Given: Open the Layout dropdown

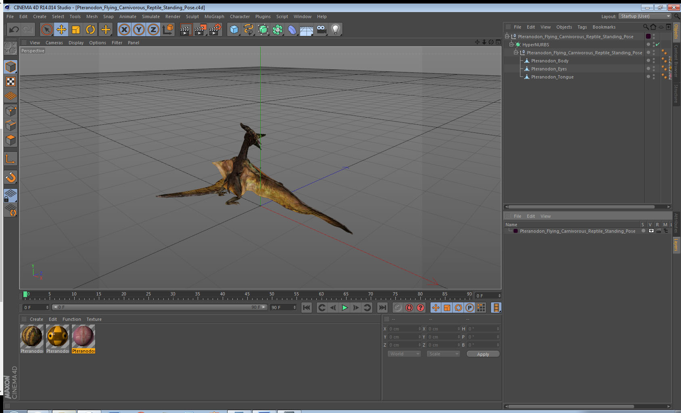Looking at the screenshot, I should click(645, 16).
